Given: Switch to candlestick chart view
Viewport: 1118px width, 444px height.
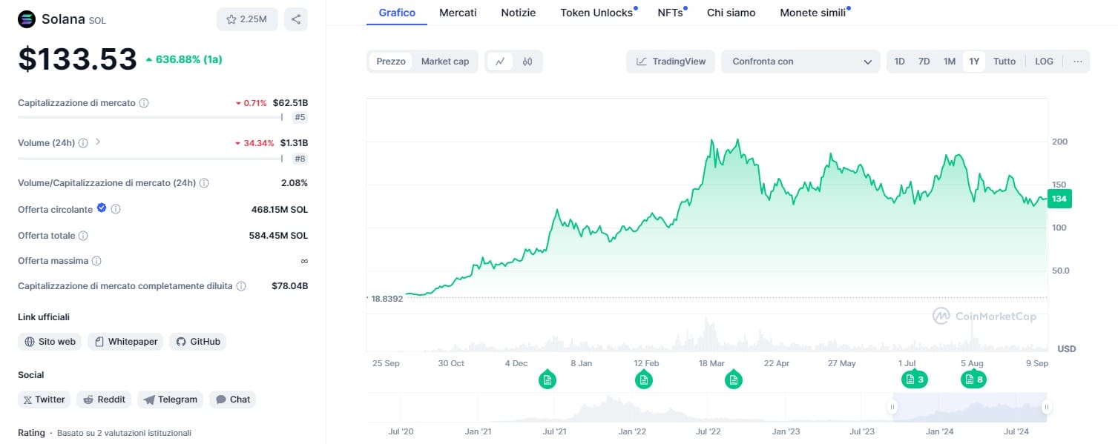Looking at the screenshot, I should click(x=527, y=62).
